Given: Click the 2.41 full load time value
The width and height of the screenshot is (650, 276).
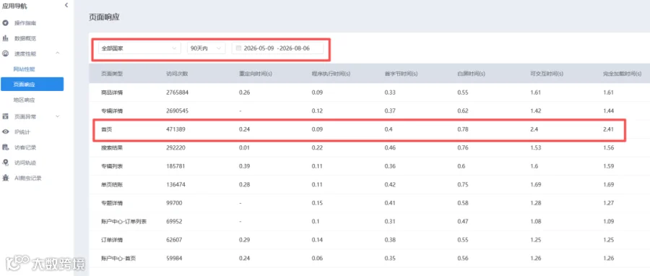Looking at the screenshot, I should click(609, 129).
